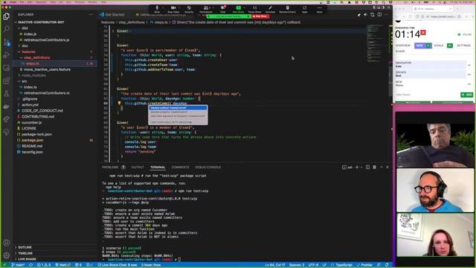
Task: Open Zoom Security shield icon
Action: 189,9
